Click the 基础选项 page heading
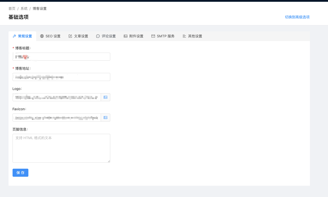This screenshot has width=328, height=197. pos(19,17)
